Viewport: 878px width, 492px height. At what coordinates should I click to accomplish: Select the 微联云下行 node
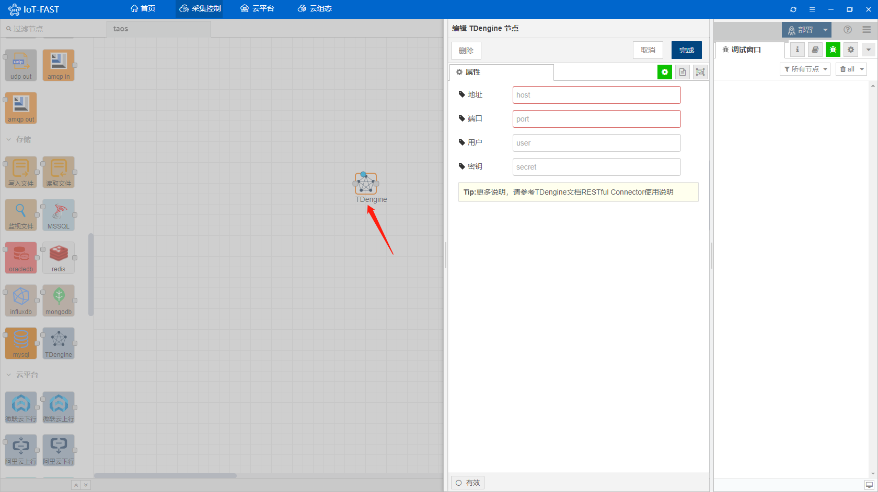(21, 407)
